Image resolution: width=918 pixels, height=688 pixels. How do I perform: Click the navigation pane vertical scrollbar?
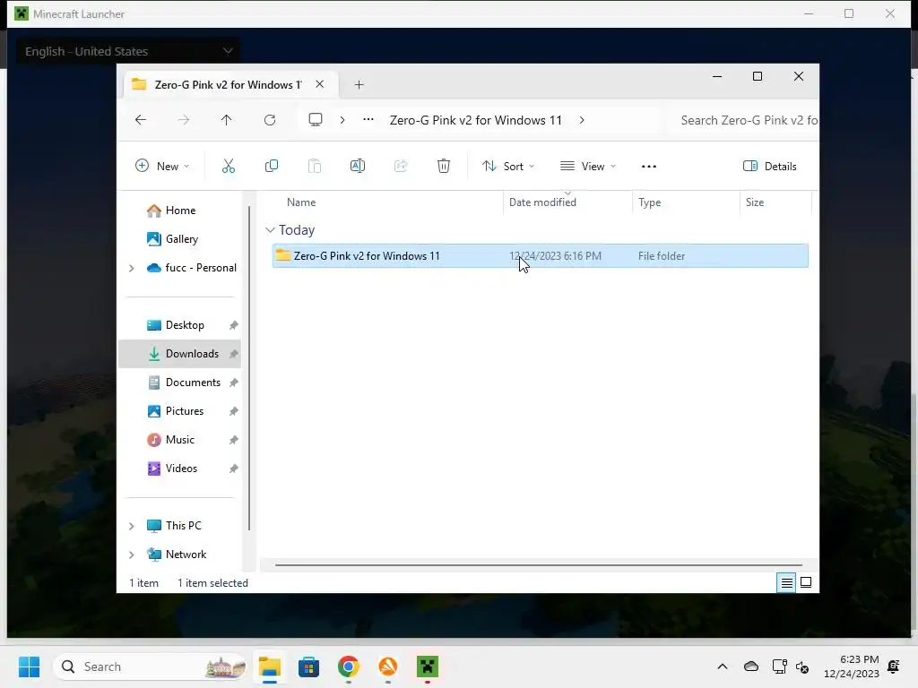click(x=249, y=368)
